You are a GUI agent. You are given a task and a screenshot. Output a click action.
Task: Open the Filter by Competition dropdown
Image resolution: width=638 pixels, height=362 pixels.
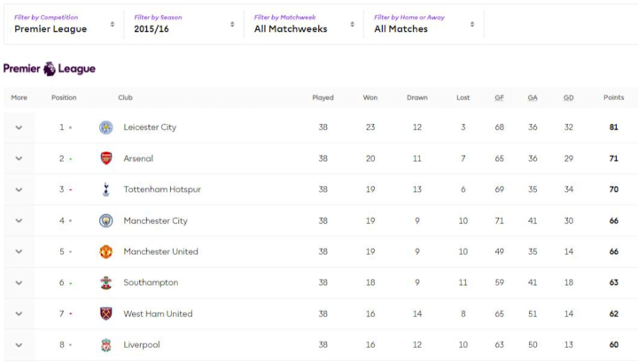(65, 24)
